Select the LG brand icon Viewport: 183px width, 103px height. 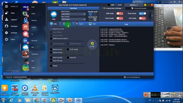[x=25, y=34]
